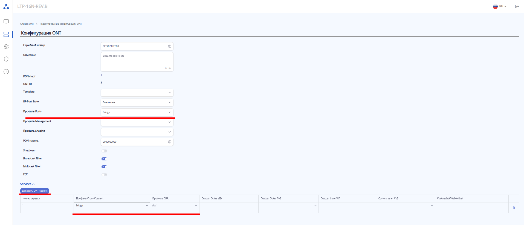This screenshot has width=524, height=225.
Task: Open the RF-Port State dropdown
Action: [137, 102]
